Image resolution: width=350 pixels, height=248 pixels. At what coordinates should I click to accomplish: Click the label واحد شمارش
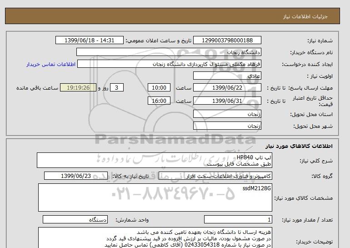click(132, 220)
